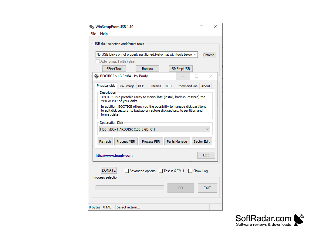Click the DONATE button

pyautogui.click(x=109, y=170)
